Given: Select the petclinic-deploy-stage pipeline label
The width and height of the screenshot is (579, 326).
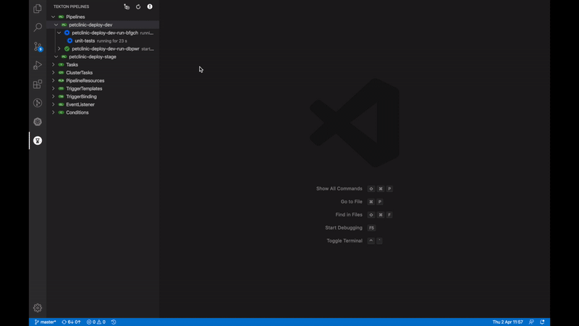Looking at the screenshot, I should [93, 57].
